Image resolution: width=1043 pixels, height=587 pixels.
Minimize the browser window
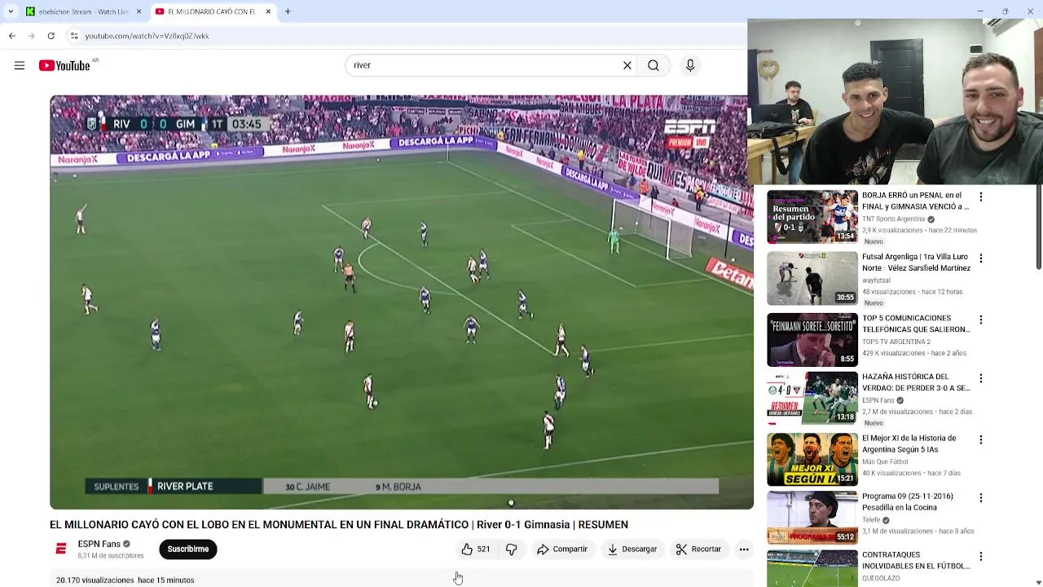(980, 11)
